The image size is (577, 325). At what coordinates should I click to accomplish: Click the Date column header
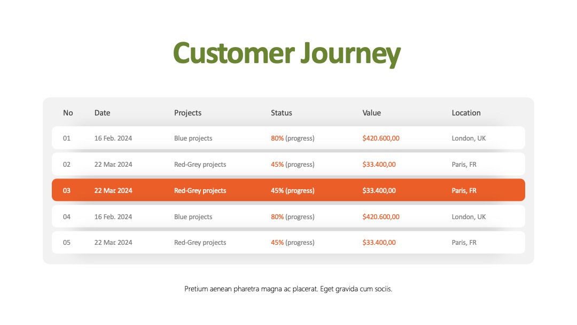[x=102, y=113]
